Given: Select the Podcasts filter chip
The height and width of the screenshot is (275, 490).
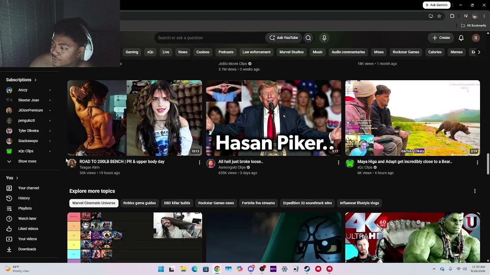Looking at the screenshot, I should tap(226, 52).
